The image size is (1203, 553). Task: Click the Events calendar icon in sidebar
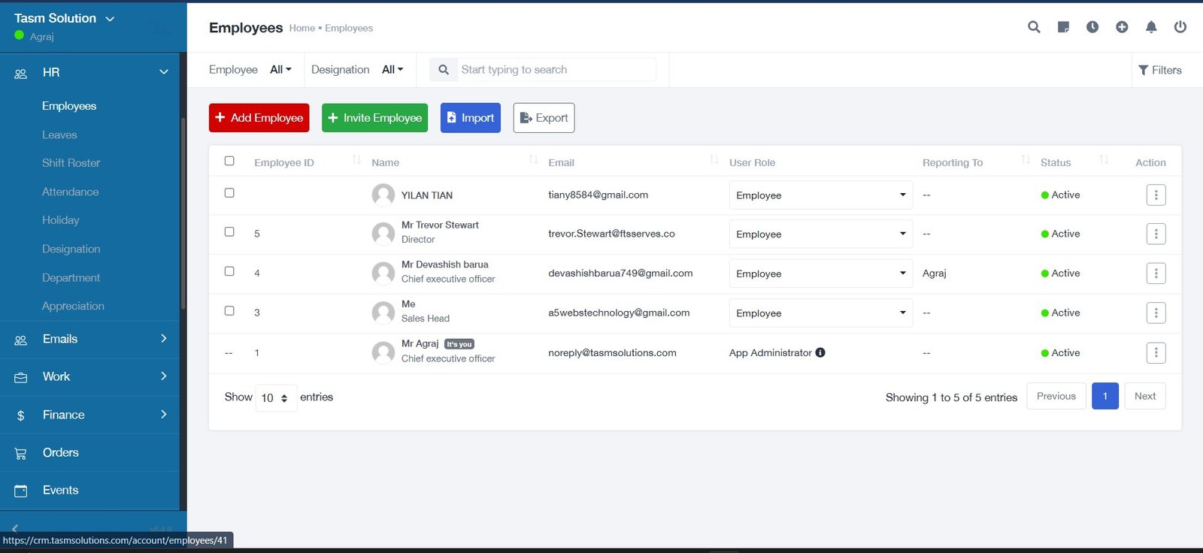coord(20,491)
